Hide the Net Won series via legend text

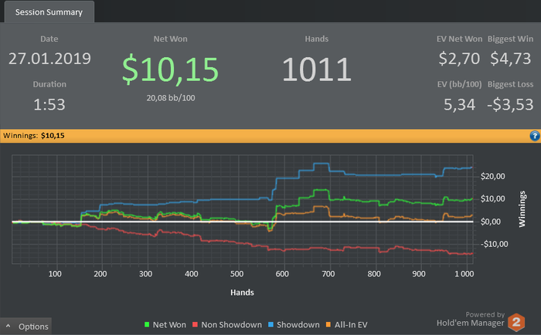click(x=169, y=325)
